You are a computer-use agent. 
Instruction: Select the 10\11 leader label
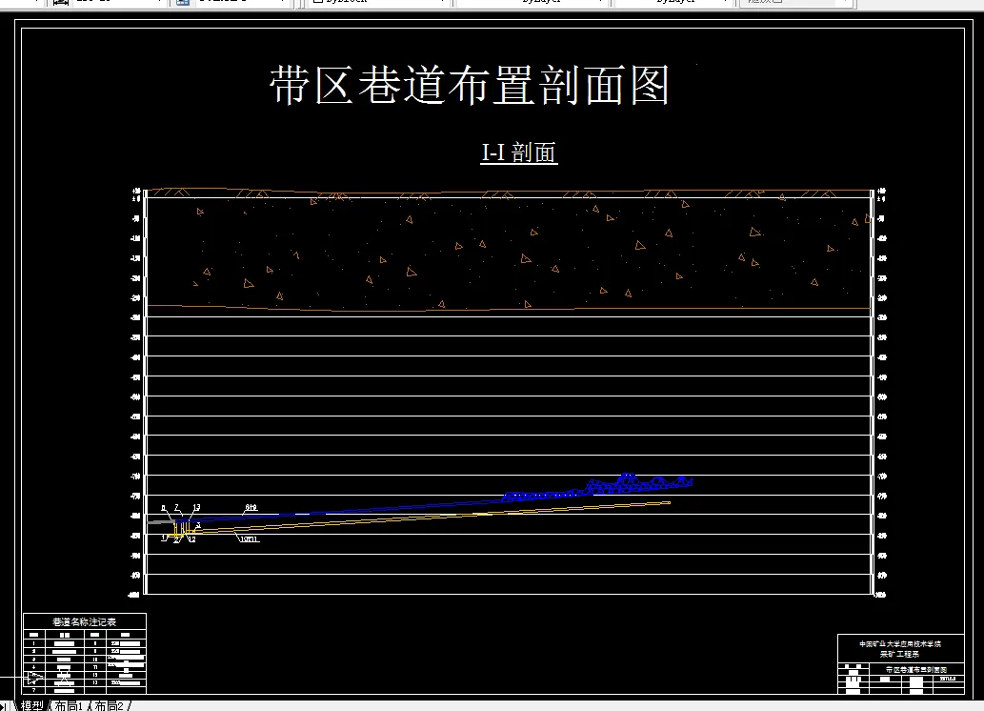[x=250, y=538]
